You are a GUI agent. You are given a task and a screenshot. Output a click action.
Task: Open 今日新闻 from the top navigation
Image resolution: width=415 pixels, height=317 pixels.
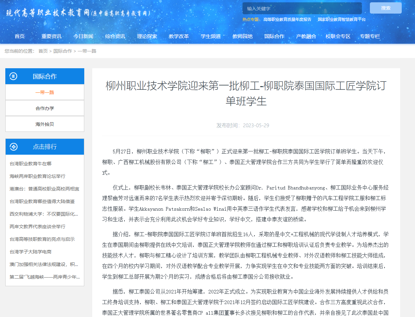[x=83, y=36]
